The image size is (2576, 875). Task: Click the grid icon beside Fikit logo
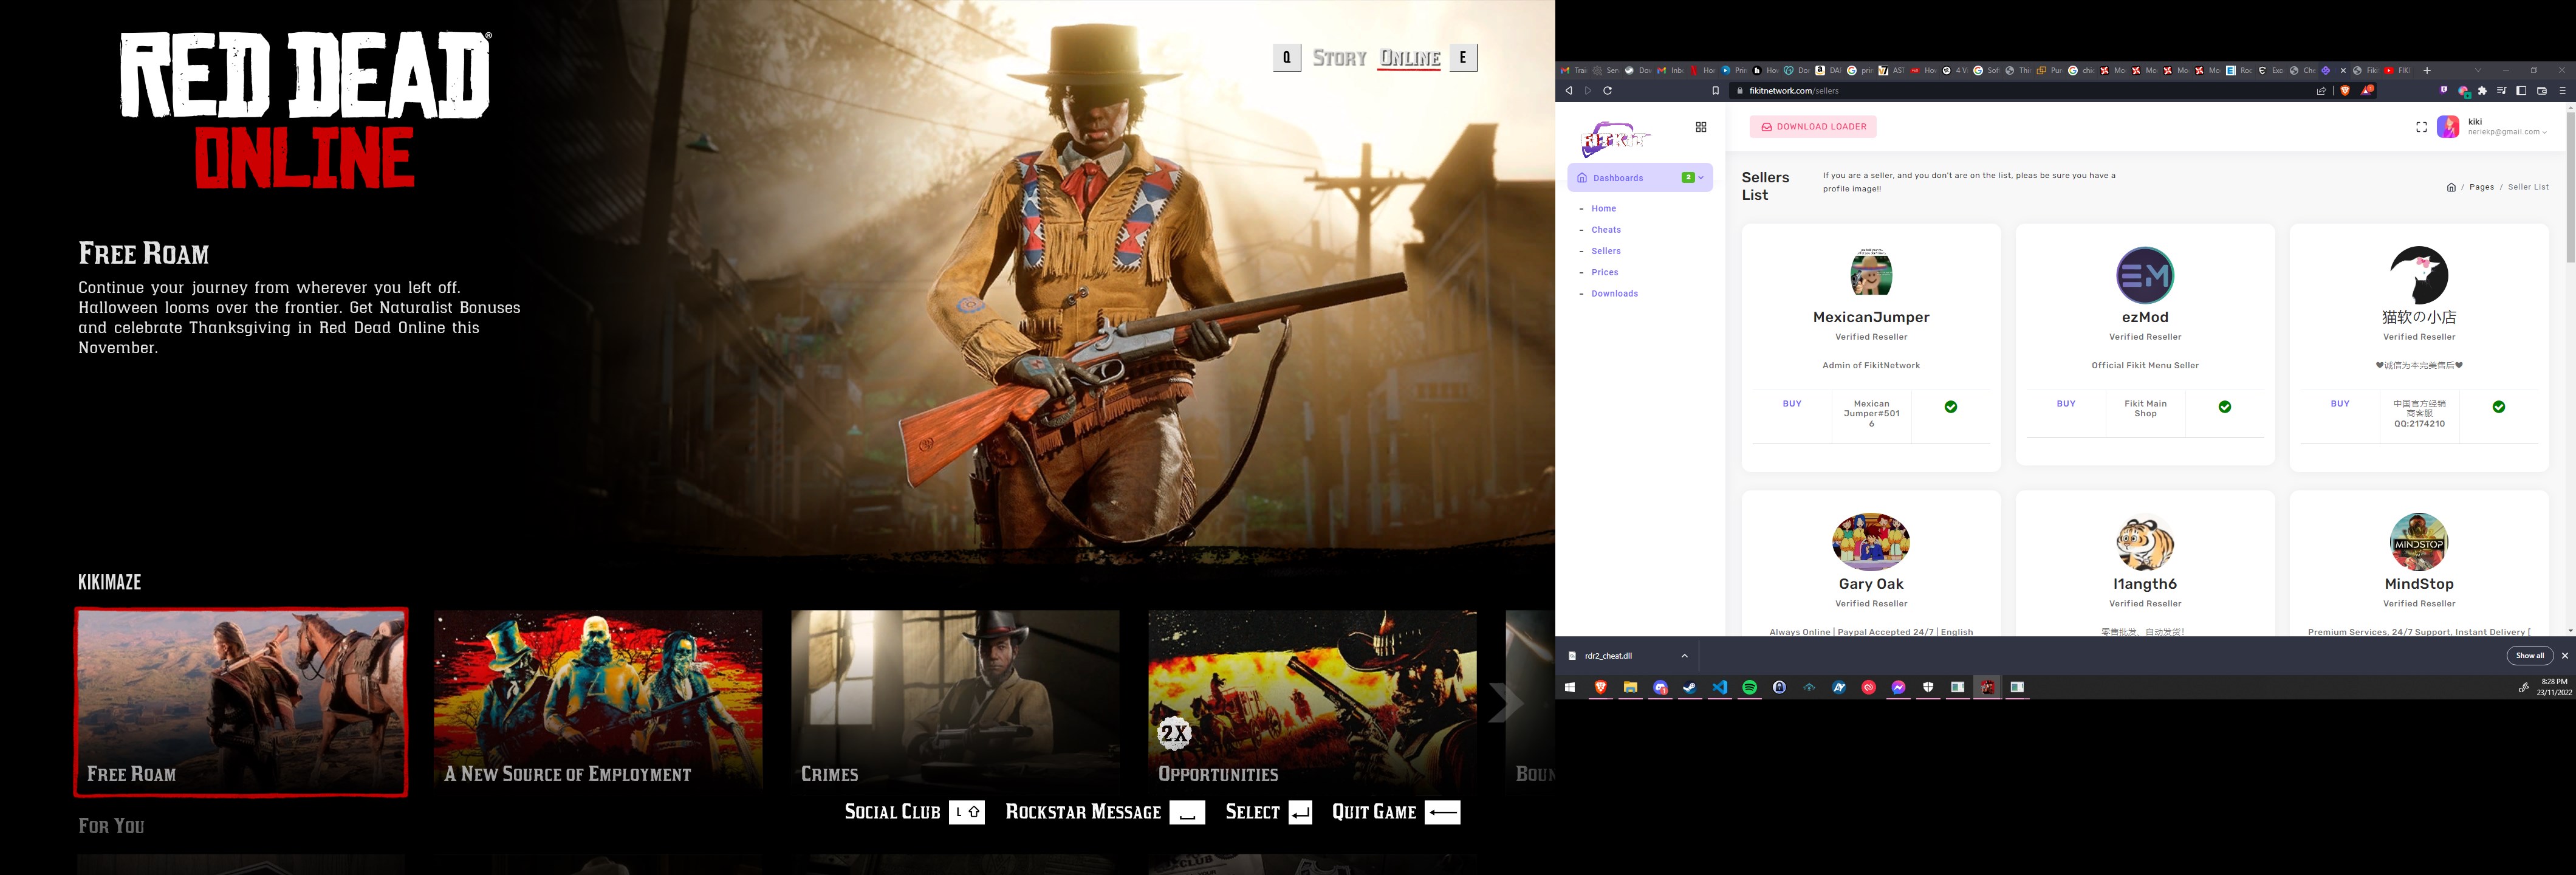click(1701, 127)
